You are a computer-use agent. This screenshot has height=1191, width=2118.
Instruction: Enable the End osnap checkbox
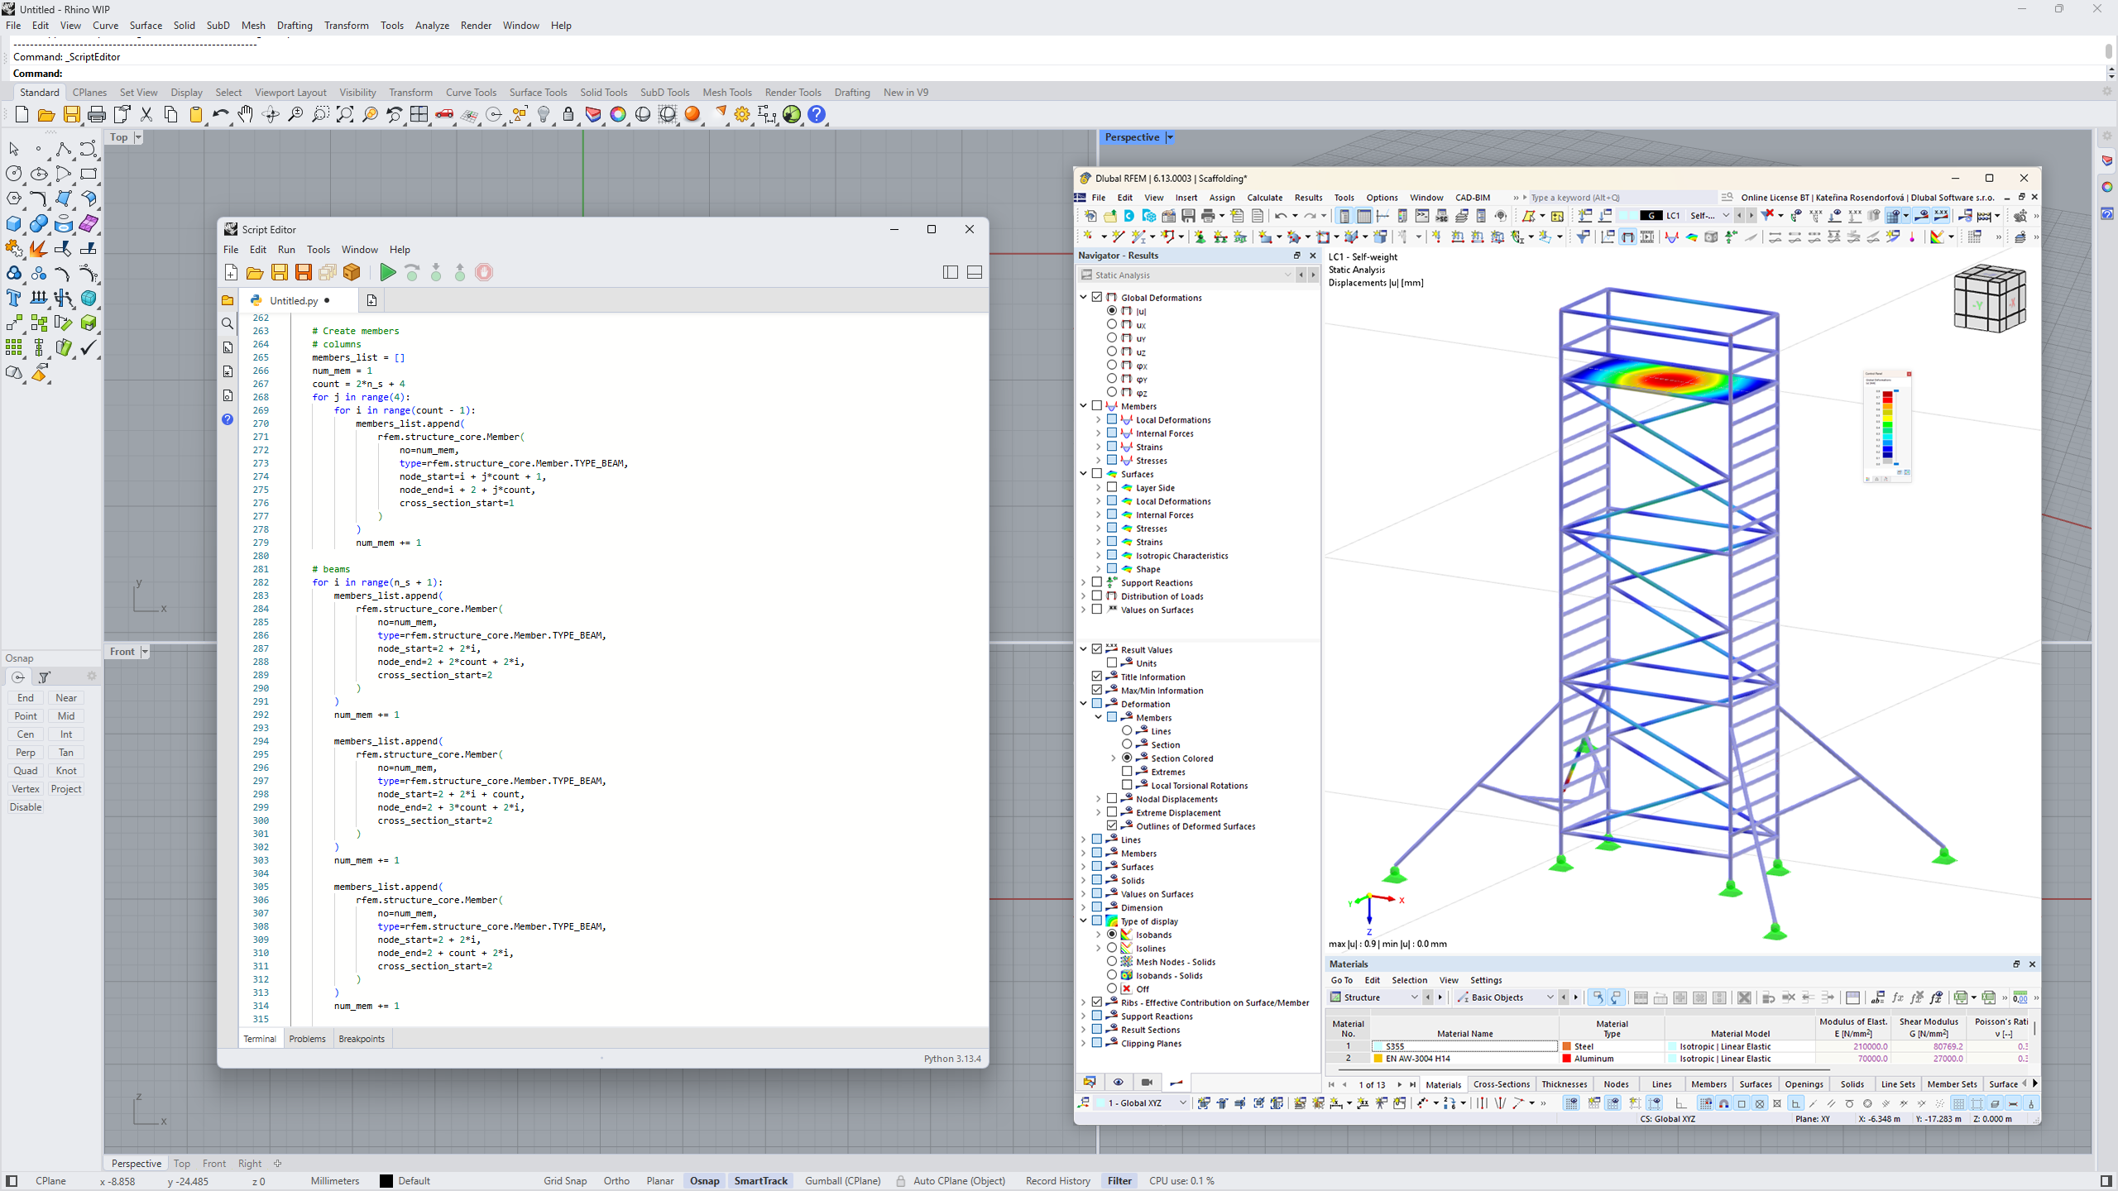click(25, 697)
